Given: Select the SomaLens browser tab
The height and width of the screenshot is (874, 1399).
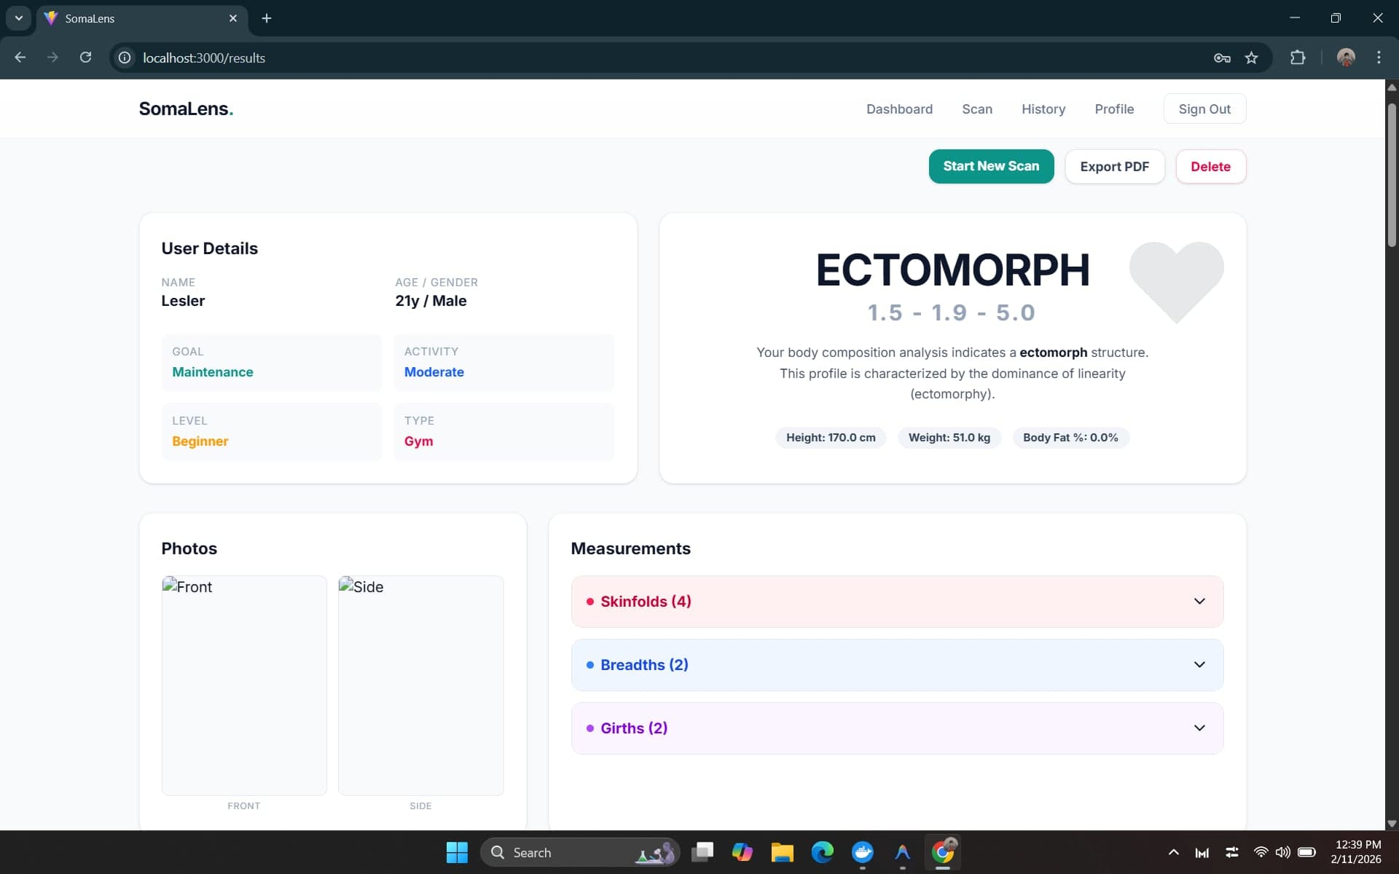Looking at the screenshot, I should tap(142, 18).
